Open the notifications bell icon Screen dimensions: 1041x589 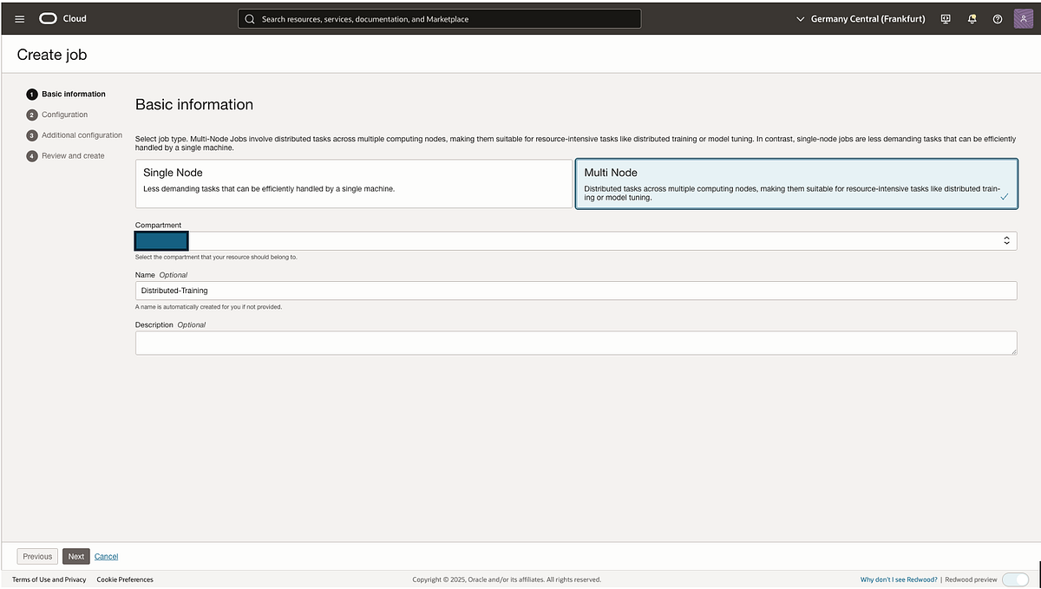[x=972, y=18]
